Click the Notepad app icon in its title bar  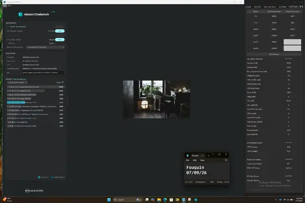(188, 155)
